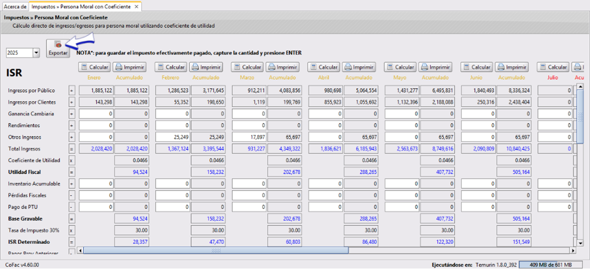590x269 pixels.
Task: Click Calcular for Julio column
Action: point(552,67)
